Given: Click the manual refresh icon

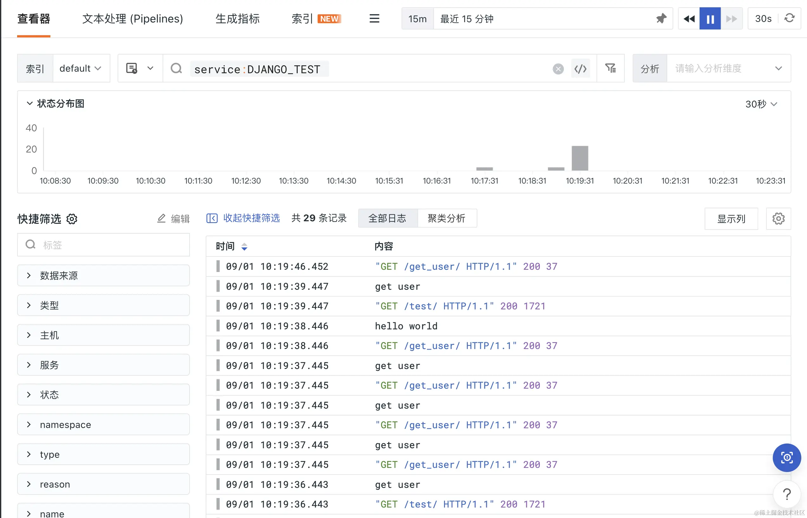Looking at the screenshot, I should point(789,18).
